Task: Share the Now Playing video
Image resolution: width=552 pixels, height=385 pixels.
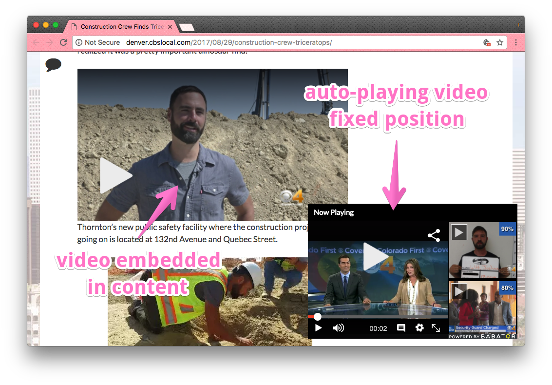Action: (x=434, y=235)
